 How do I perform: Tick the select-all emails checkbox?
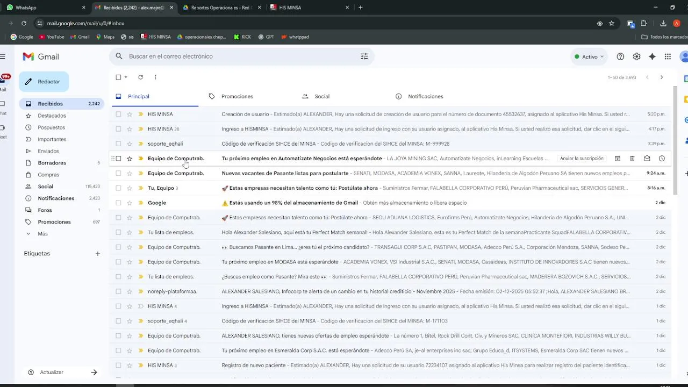tap(118, 77)
